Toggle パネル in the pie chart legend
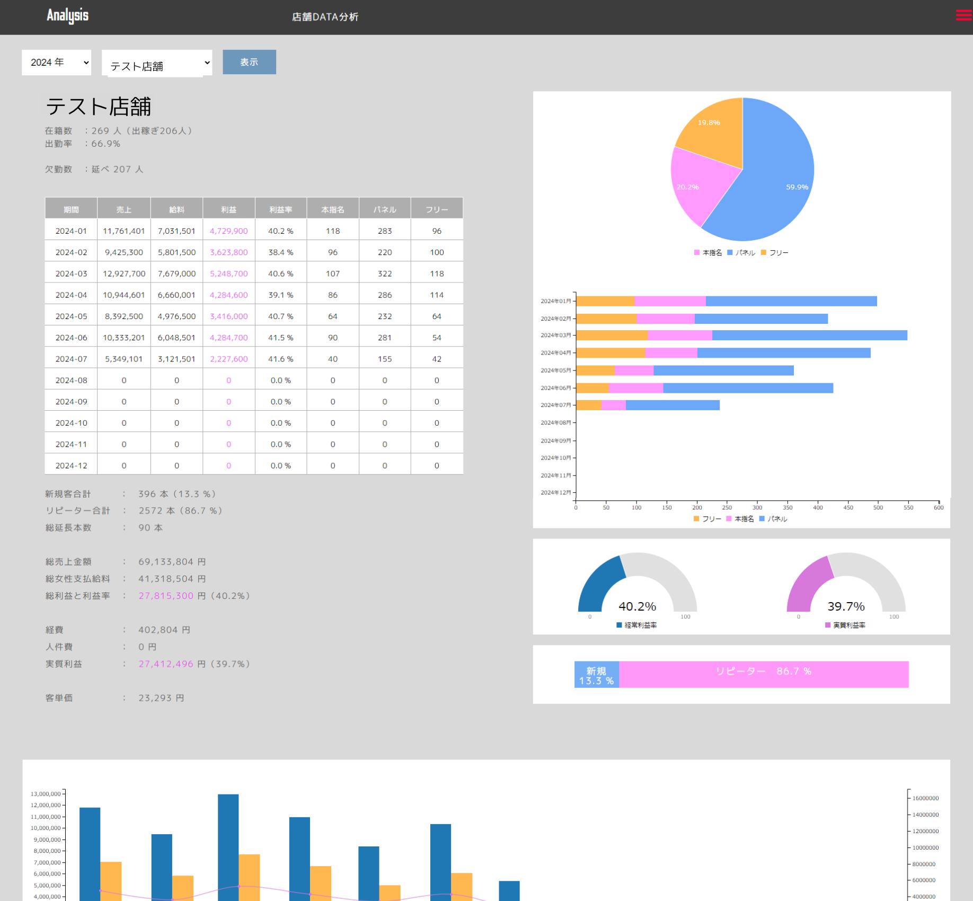 741,253
